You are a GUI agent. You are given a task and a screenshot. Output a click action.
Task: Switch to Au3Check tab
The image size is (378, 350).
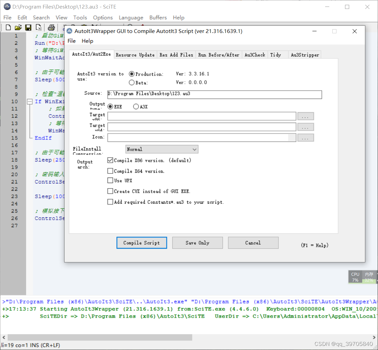pos(255,55)
